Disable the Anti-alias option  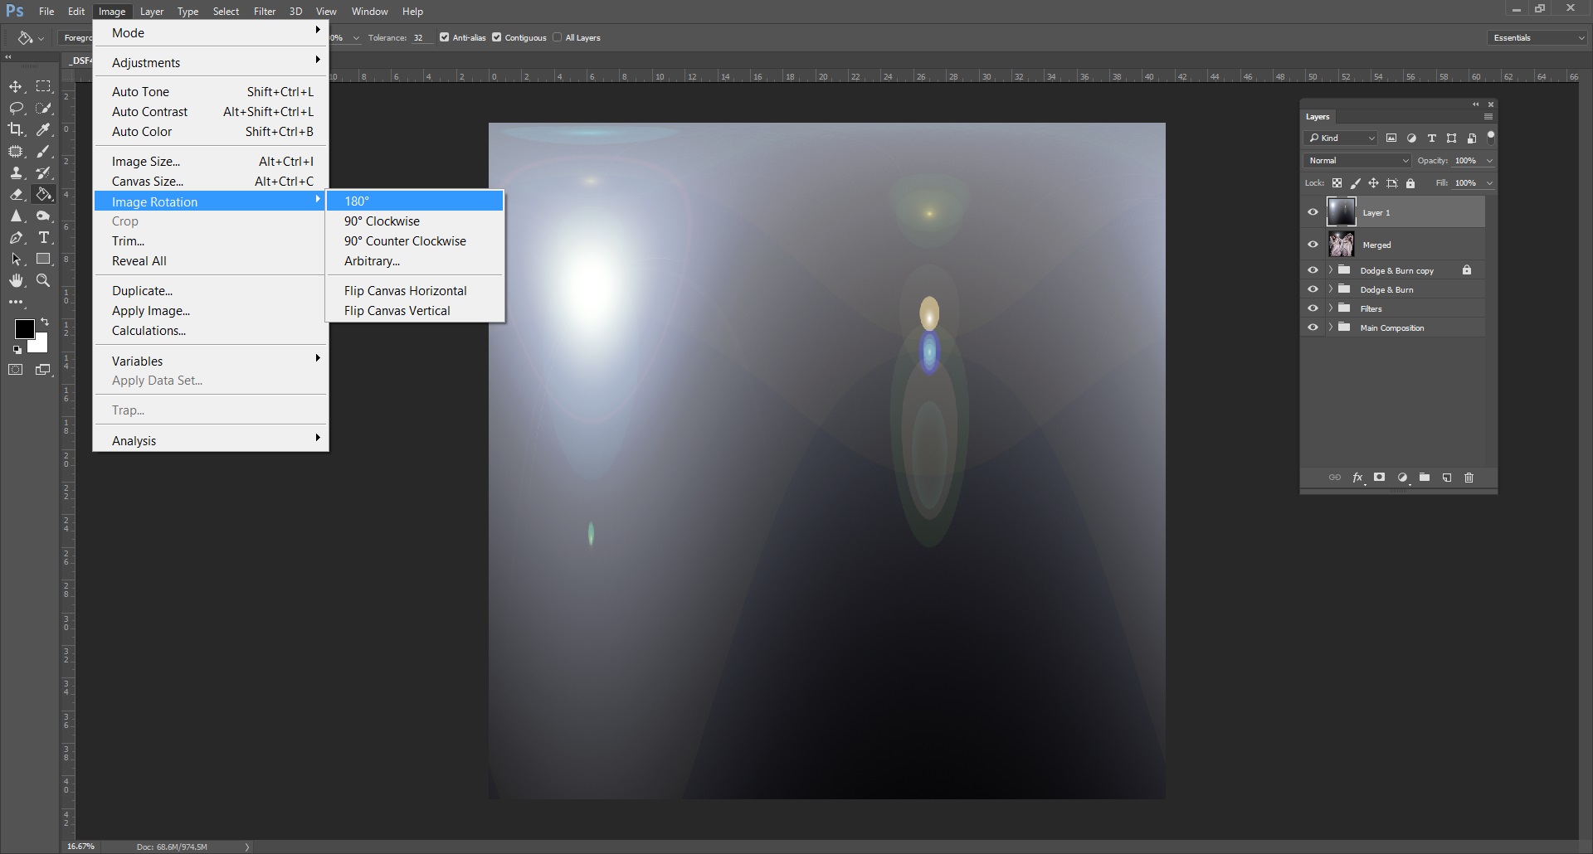[445, 37]
